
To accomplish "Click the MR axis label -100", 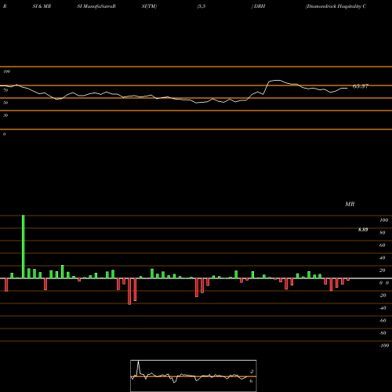I will tap(384, 346).
